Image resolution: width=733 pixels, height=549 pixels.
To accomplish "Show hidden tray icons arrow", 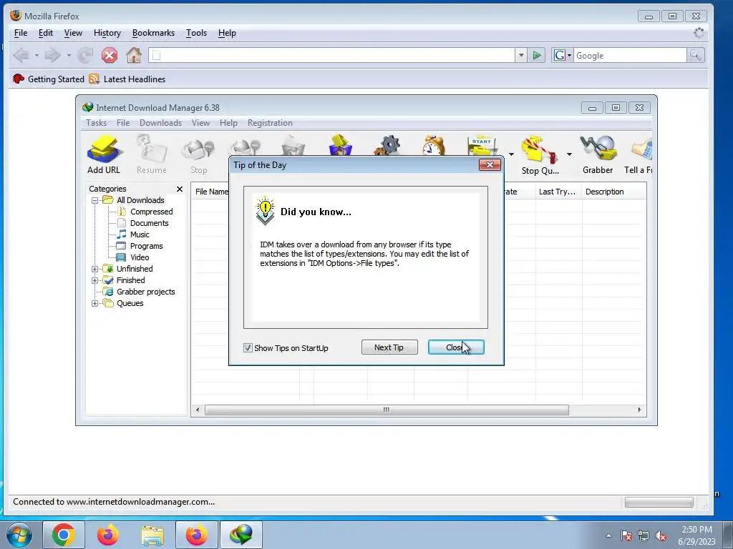I will tap(608, 535).
